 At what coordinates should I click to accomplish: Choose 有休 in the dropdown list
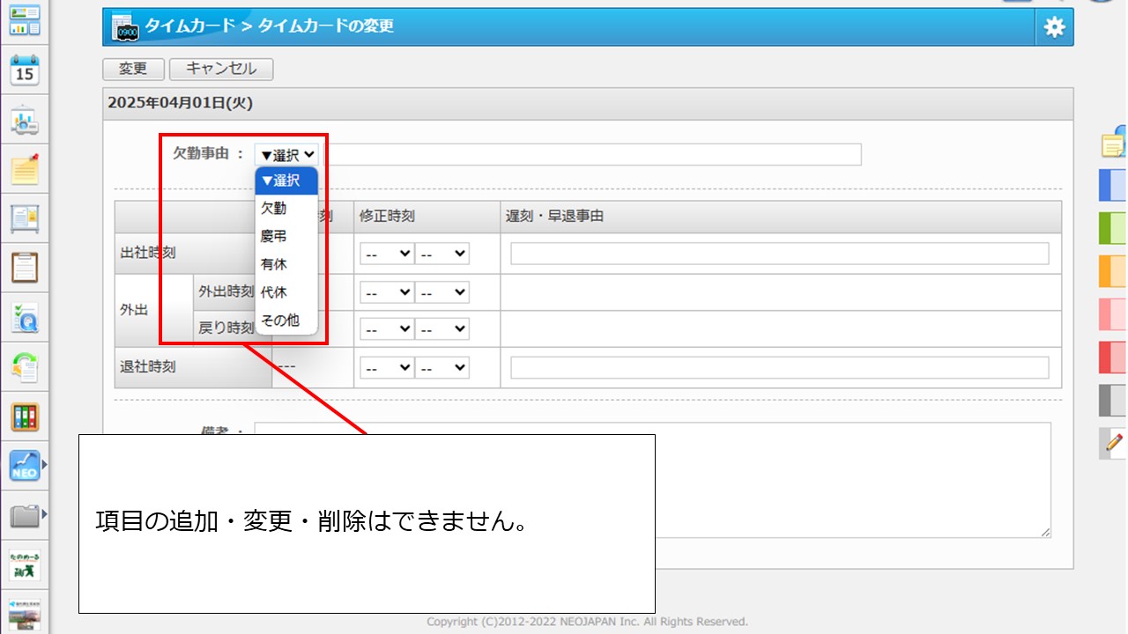click(x=273, y=264)
